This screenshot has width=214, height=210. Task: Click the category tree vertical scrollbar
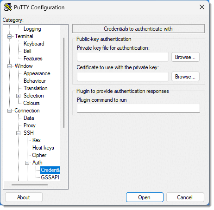(x=64, y=83)
